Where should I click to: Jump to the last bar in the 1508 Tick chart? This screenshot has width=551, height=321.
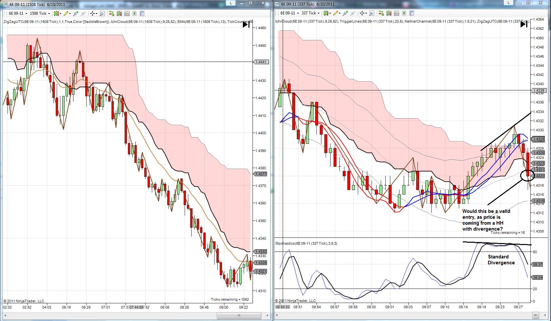tap(246, 25)
